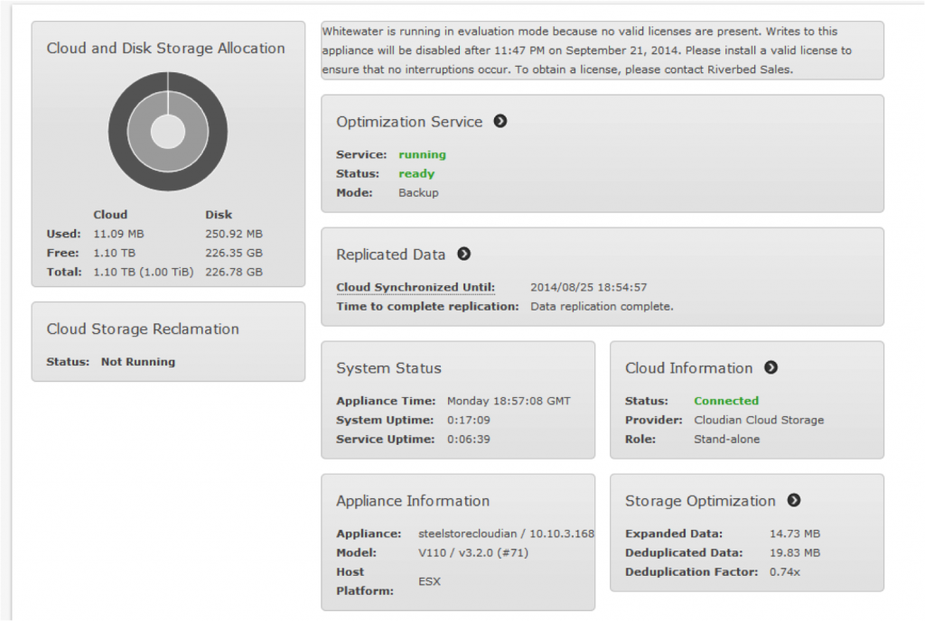Select disk free value 226.35 GB

pos(234,253)
